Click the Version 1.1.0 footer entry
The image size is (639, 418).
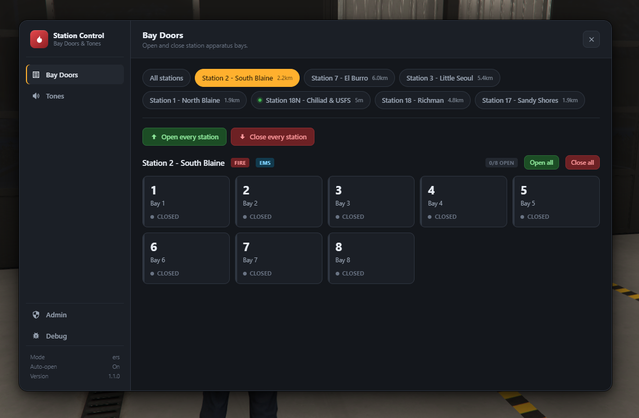click(75, 376)
